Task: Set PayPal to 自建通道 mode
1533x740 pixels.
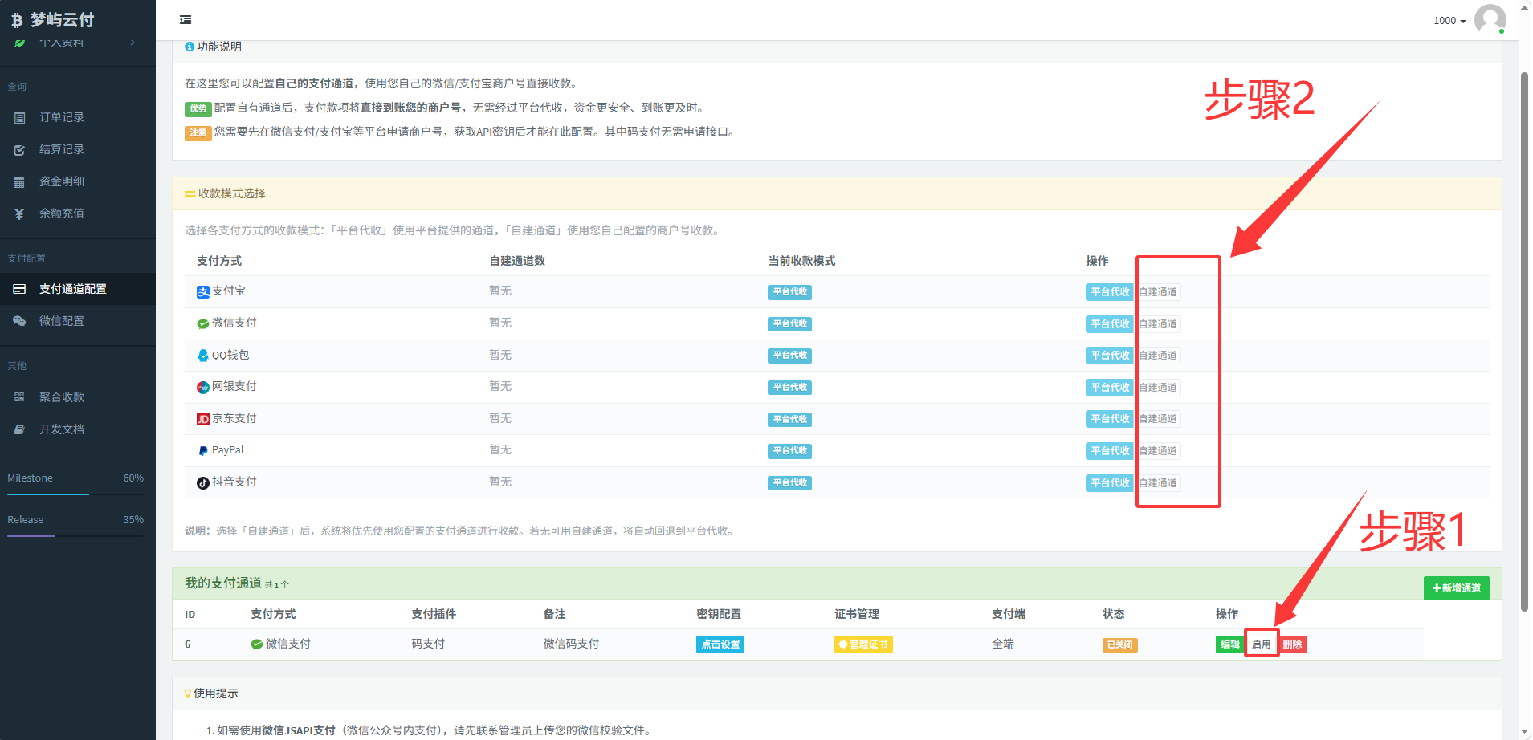Action: point(1158,451)
